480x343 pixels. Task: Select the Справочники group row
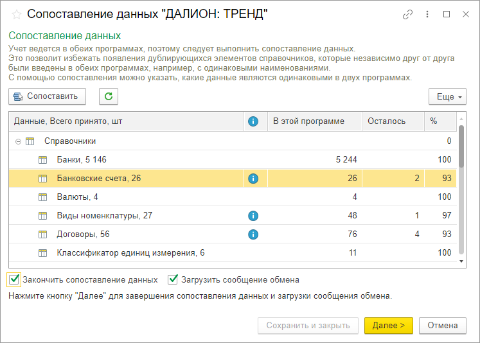click(233, 141)
